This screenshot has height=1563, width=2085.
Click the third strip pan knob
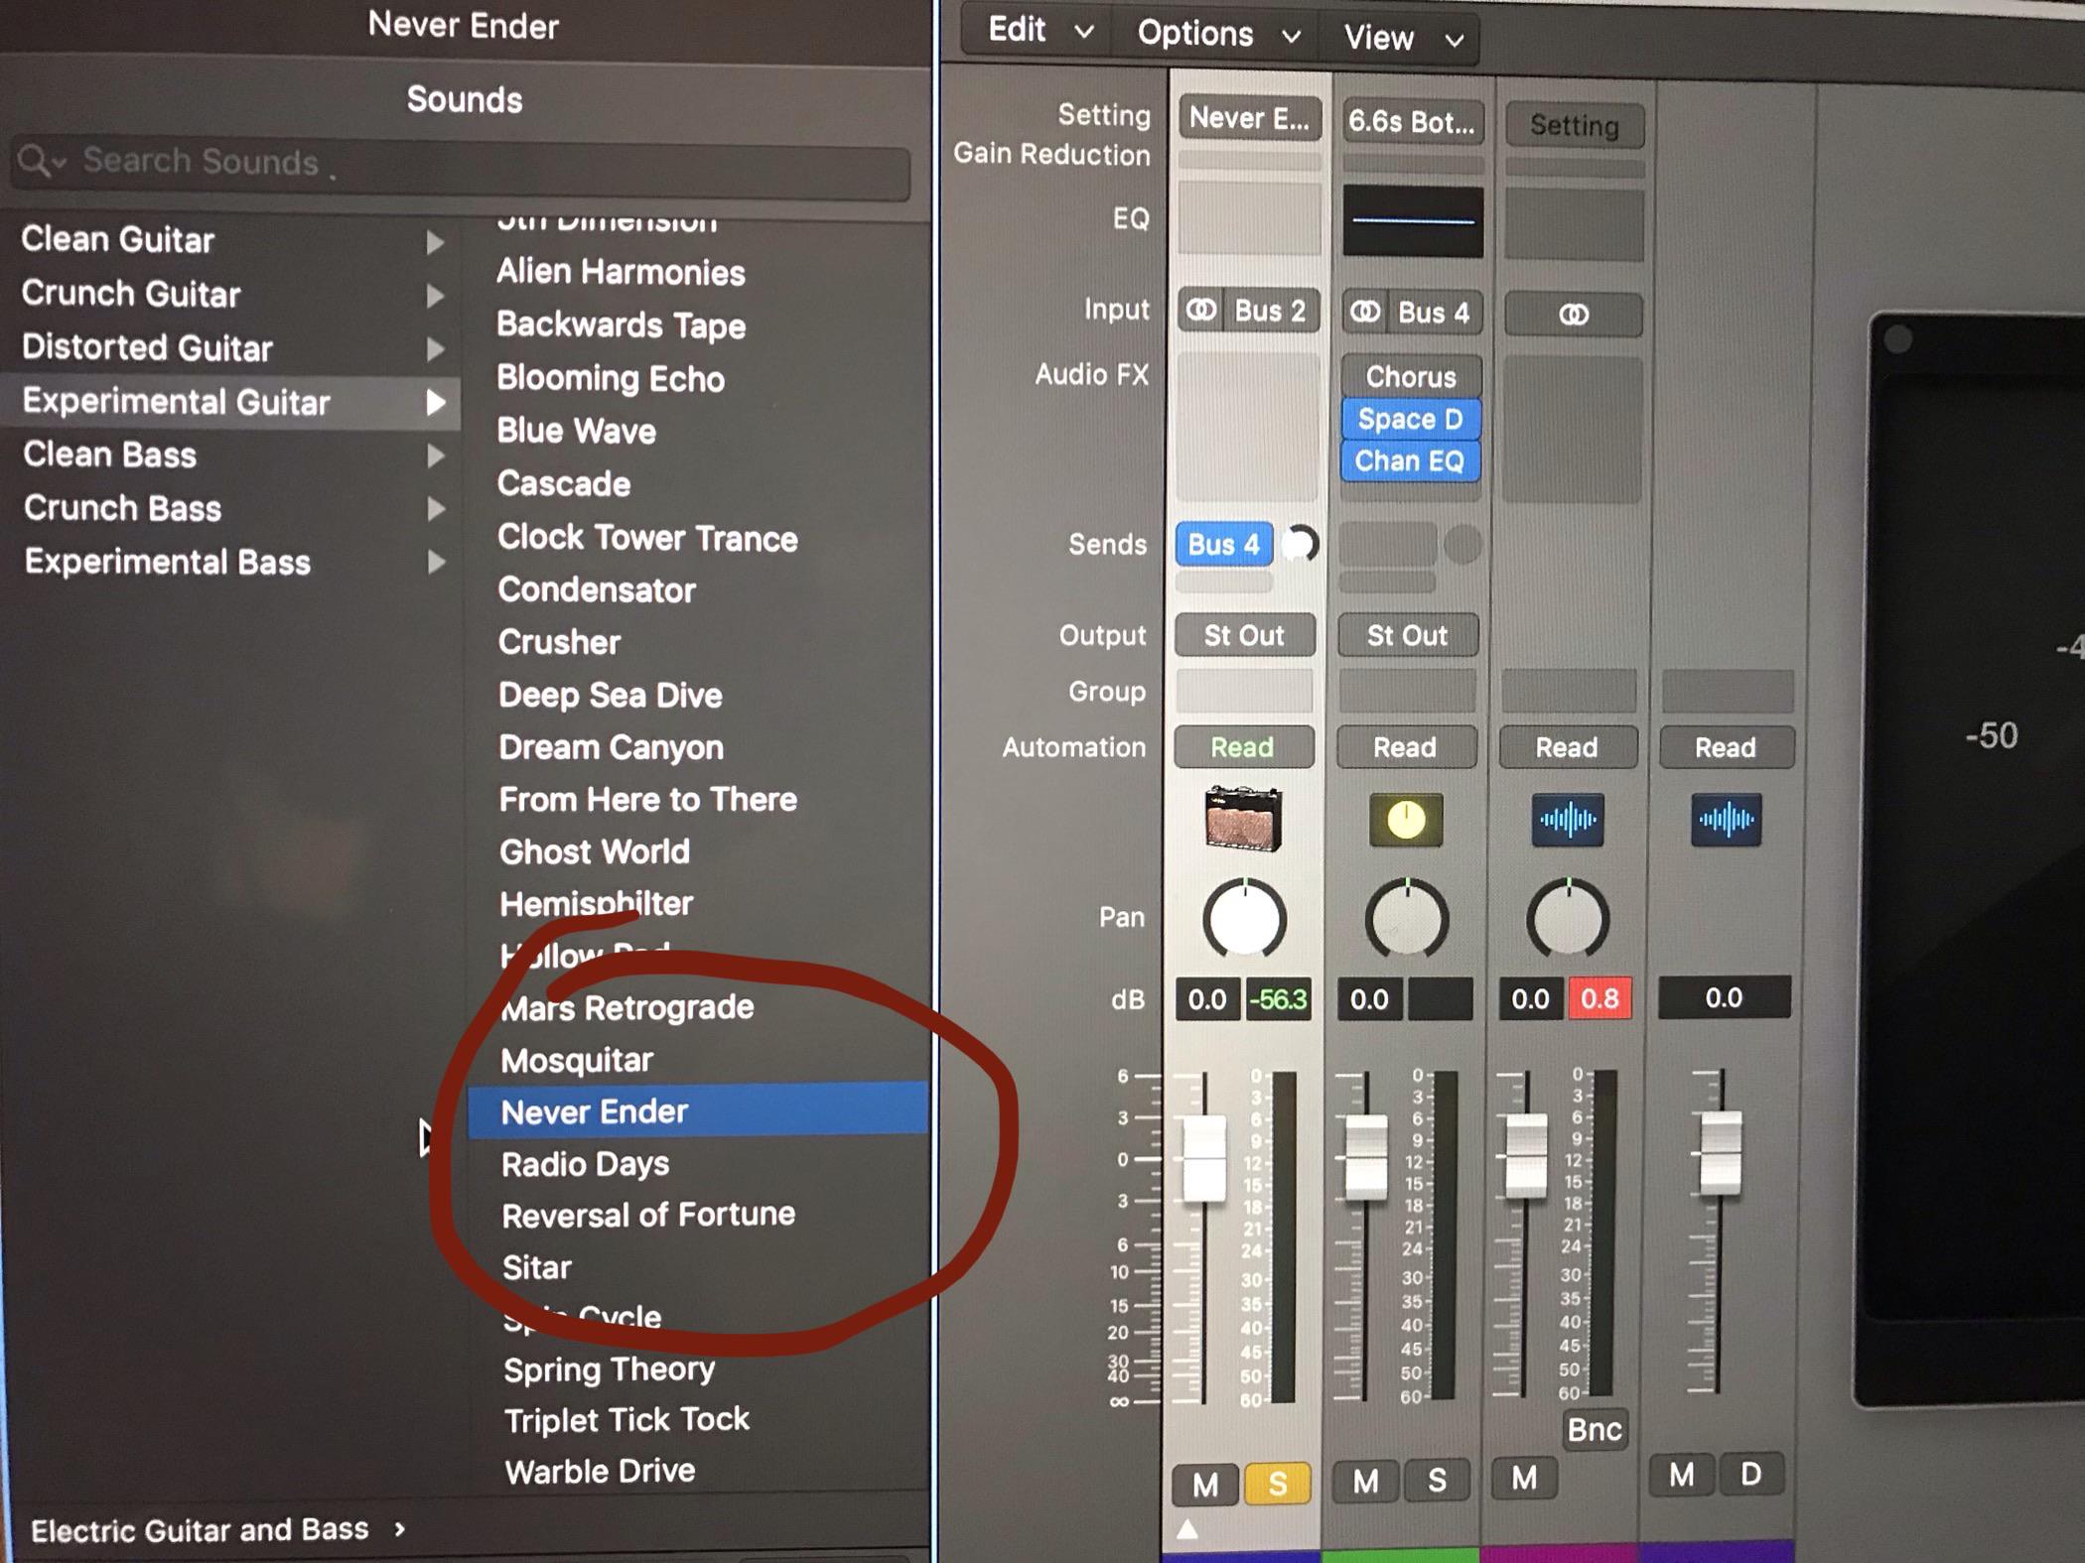click(x=1568, y=919)
